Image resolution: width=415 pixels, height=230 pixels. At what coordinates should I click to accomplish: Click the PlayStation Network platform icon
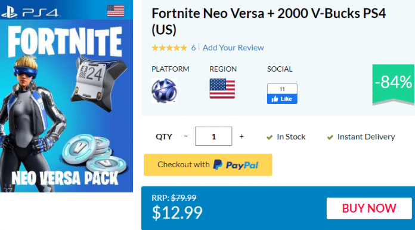coord(164,91)
